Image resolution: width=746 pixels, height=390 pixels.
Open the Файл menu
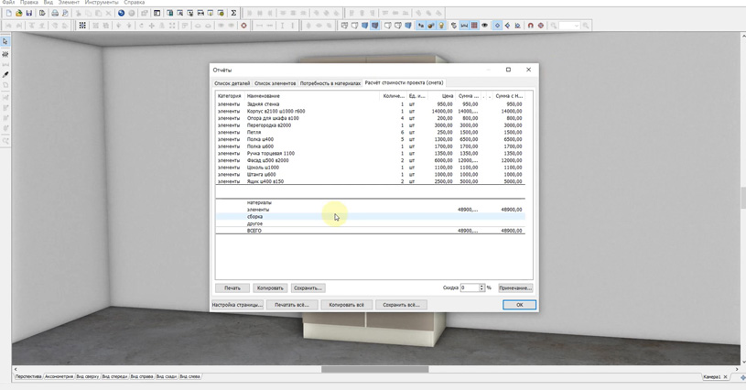pos(8,3)
